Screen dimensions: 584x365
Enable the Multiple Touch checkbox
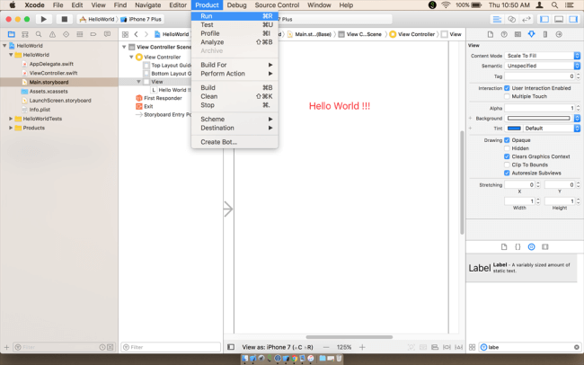click(507, 96)
